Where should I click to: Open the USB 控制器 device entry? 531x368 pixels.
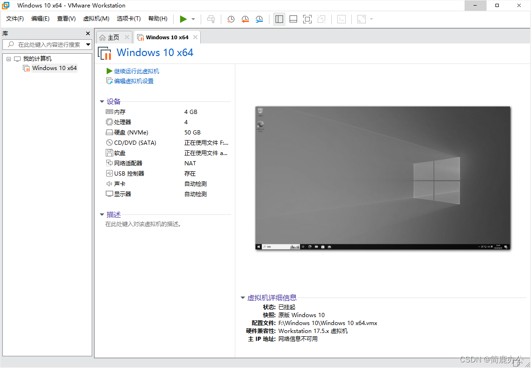coord(125,173)
